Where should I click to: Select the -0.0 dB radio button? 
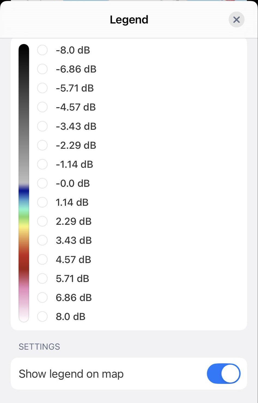pyautogui.click(x=42, y=183)
